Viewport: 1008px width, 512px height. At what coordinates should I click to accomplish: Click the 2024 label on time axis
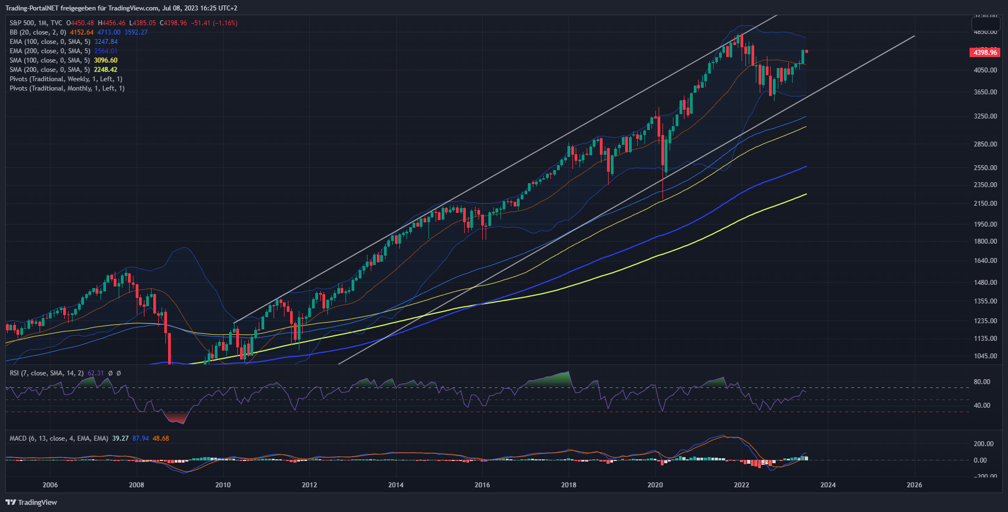coord(828,485)
